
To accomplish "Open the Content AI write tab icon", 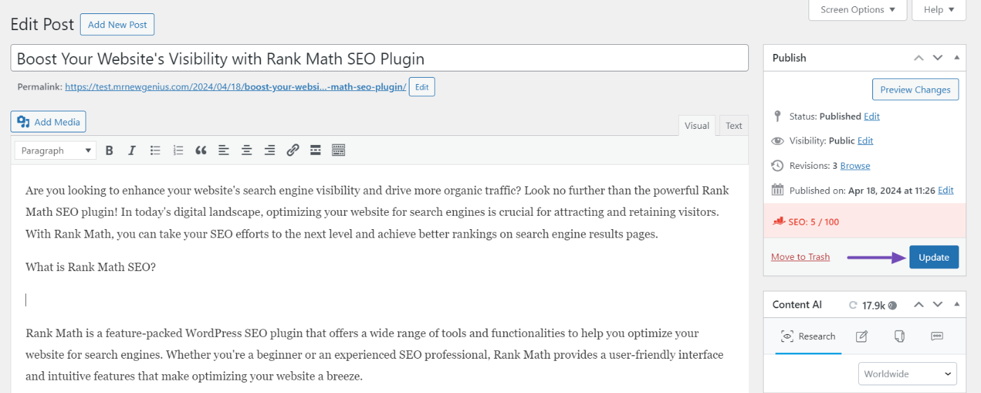I will pos(862,336).
